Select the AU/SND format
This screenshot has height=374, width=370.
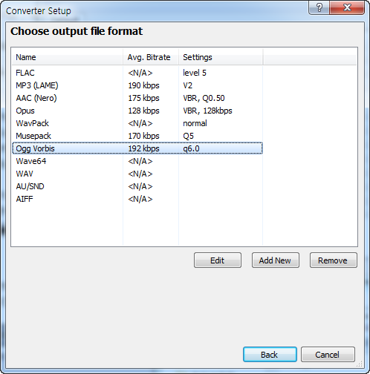click(137, 186)
